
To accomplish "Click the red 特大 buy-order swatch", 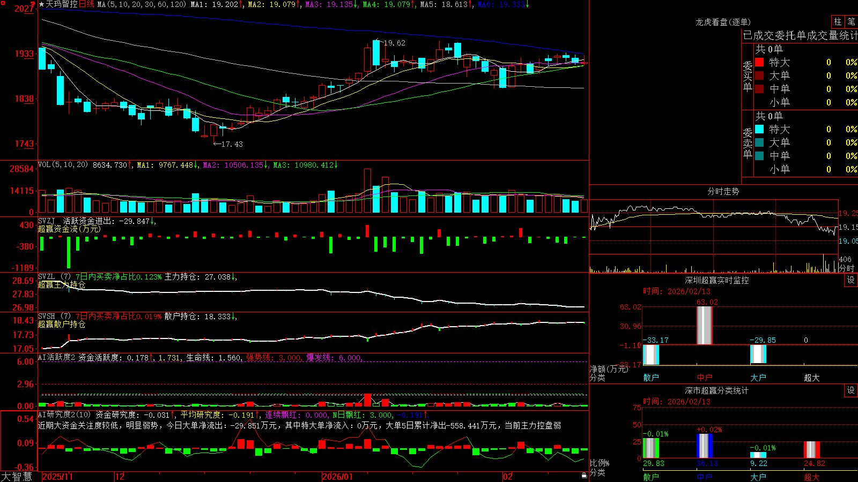I will tap(759, 62).
